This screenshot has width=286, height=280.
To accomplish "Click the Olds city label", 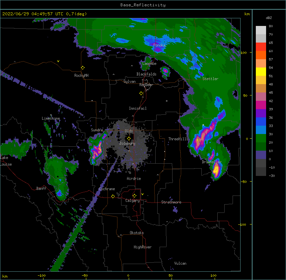I will coord(129,131).
